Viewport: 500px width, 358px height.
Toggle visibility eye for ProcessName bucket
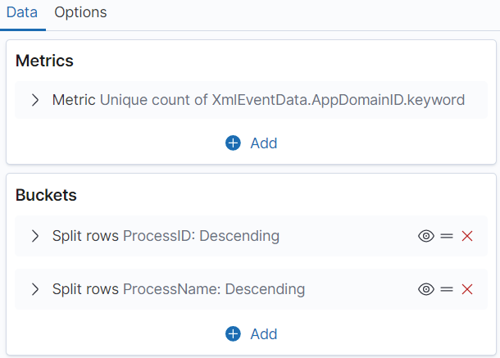pos(426,289)
